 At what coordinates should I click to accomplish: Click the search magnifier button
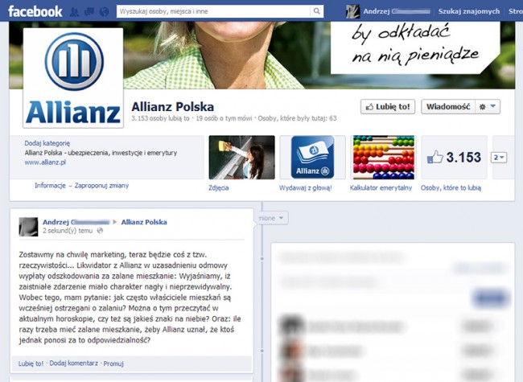point(316,11)
